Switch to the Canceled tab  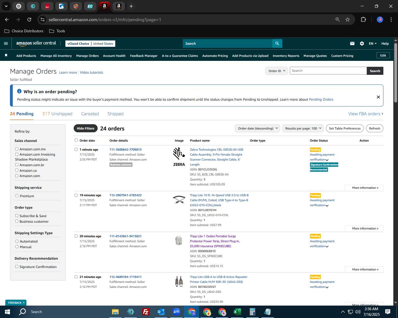(90, 114)
